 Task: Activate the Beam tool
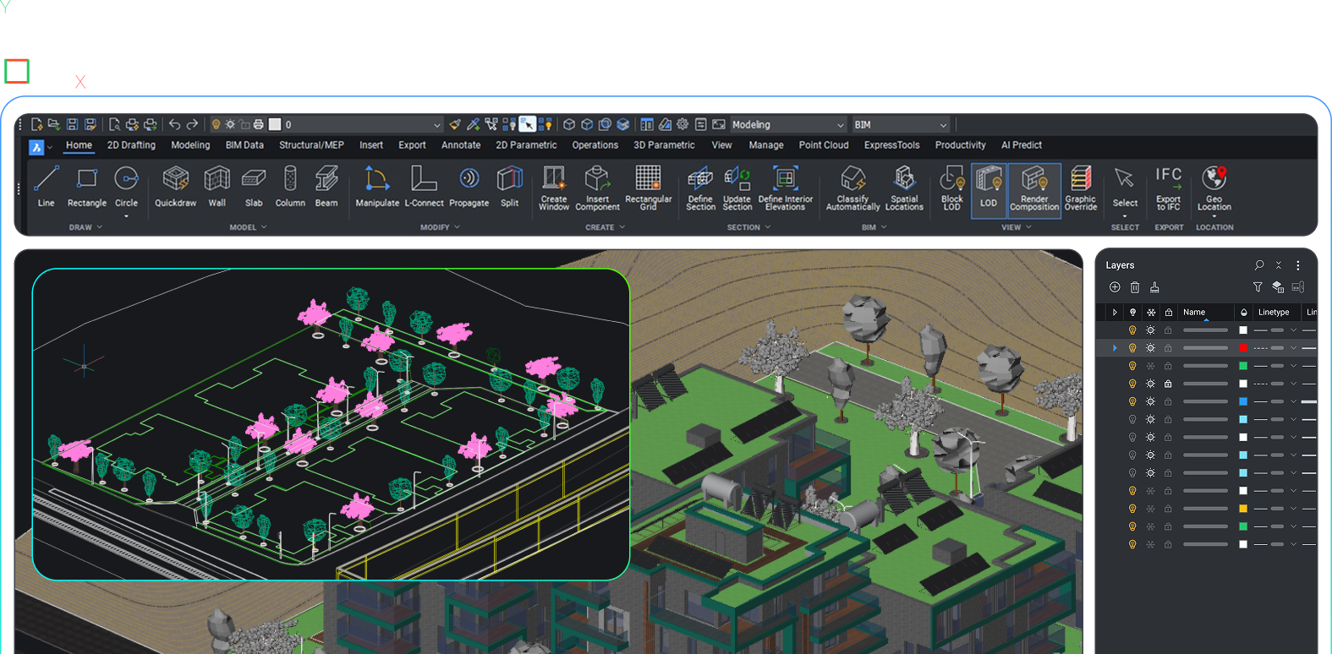tap(326, 186)
